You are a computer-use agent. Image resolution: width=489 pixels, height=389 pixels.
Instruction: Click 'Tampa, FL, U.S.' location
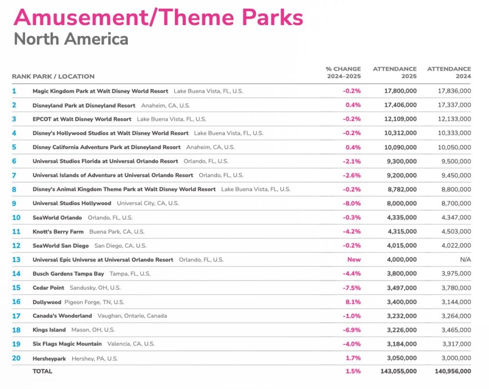130,274
